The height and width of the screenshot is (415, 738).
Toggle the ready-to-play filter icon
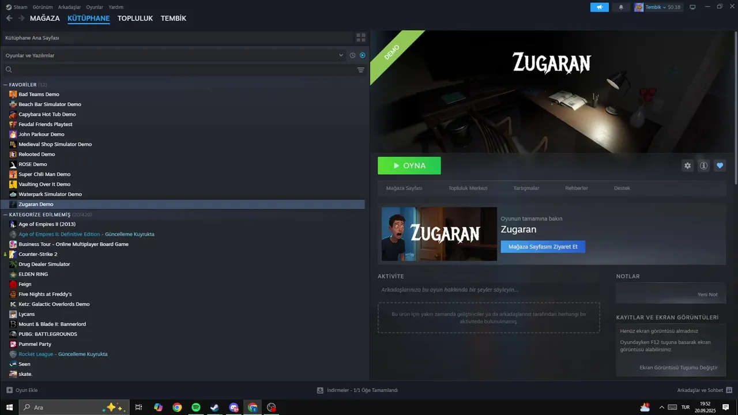pos(363,55)
